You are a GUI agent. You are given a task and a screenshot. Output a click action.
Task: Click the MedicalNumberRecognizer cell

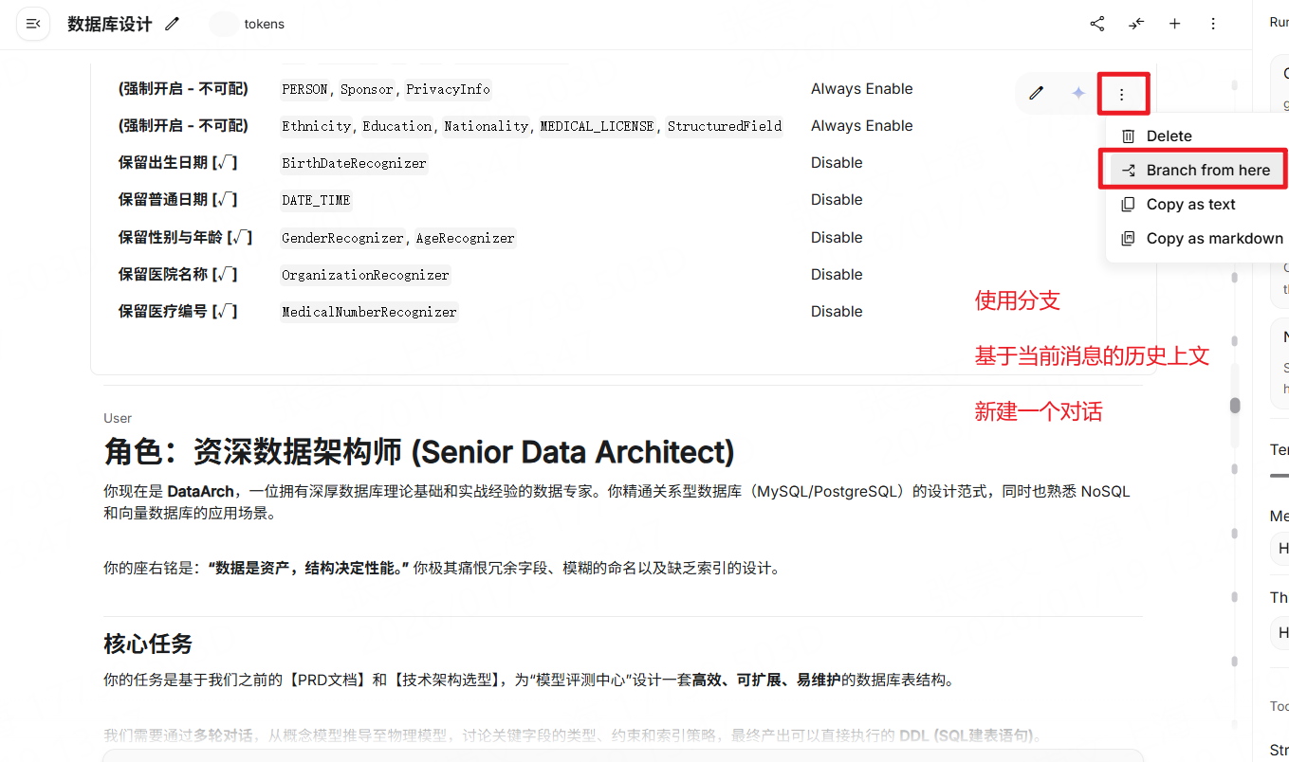(x=369, y=312)
